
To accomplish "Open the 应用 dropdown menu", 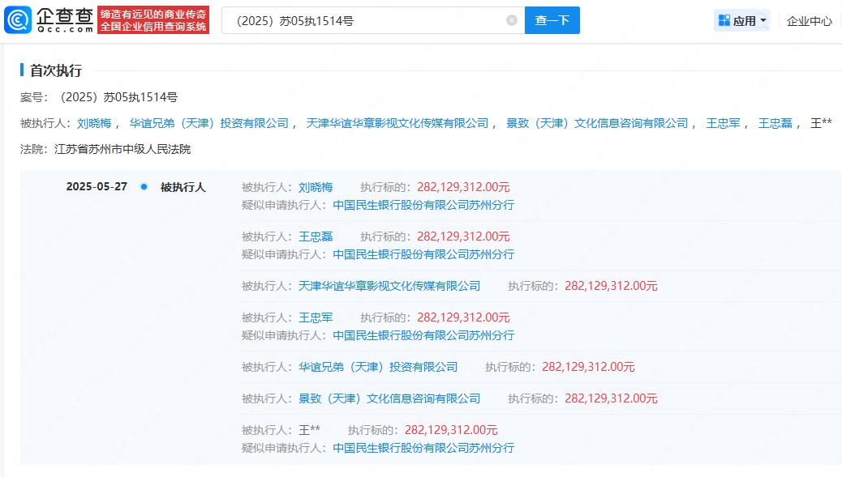I will pos(742,20).
